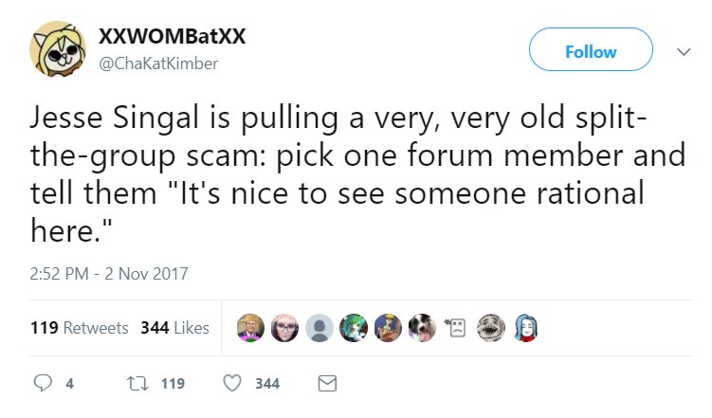Screen dimensions: 712x418
Task: View the 344 Likes list
Action: [x=174, y=328]
